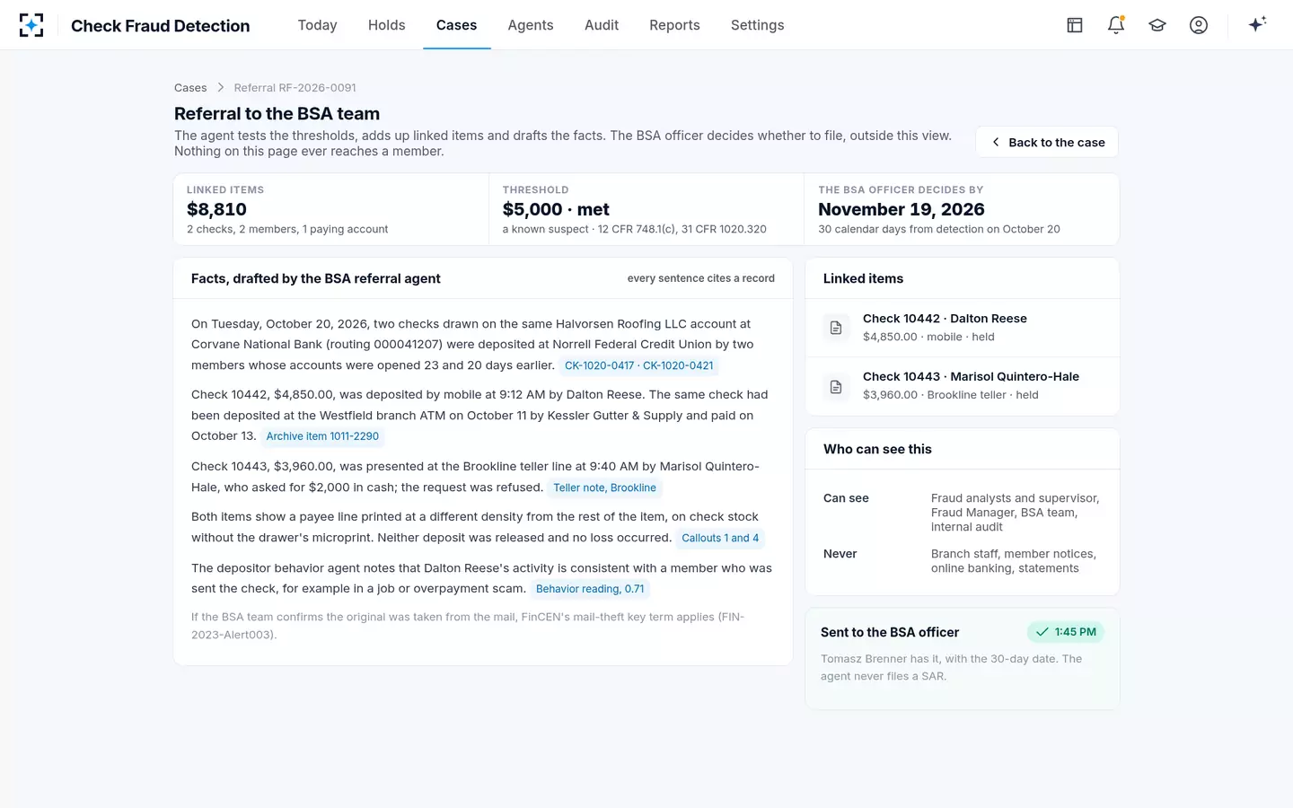The height and width of the screenshot is (808, 1293).
Task: Click the '$3,960.00 · Brookline teller · held' detail
Action: [951, 395]
